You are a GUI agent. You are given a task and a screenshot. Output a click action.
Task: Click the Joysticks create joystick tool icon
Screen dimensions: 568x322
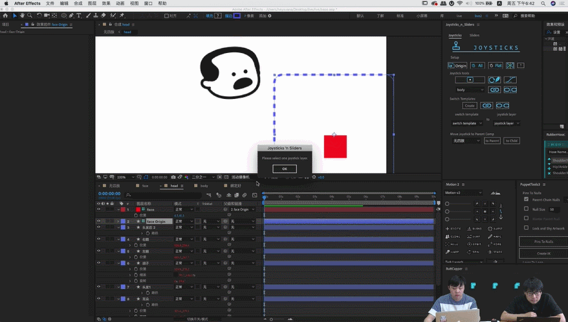[470, 80]
